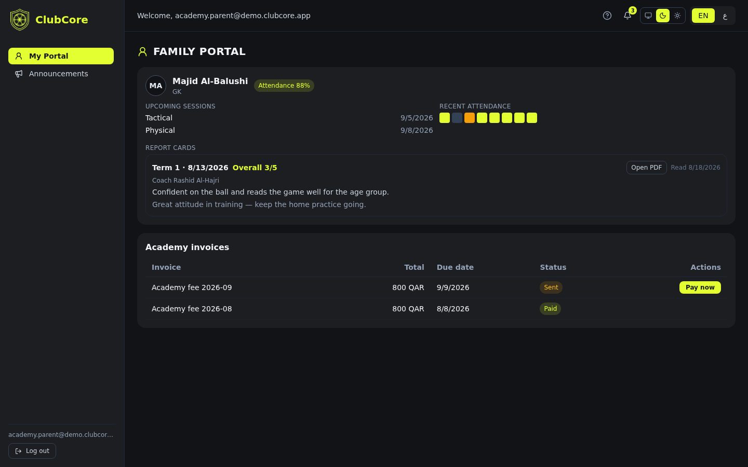748x467 pixels.
Task: Click the MA avatar for Majid Al-Balushi
Action: (x=156, y=86)
